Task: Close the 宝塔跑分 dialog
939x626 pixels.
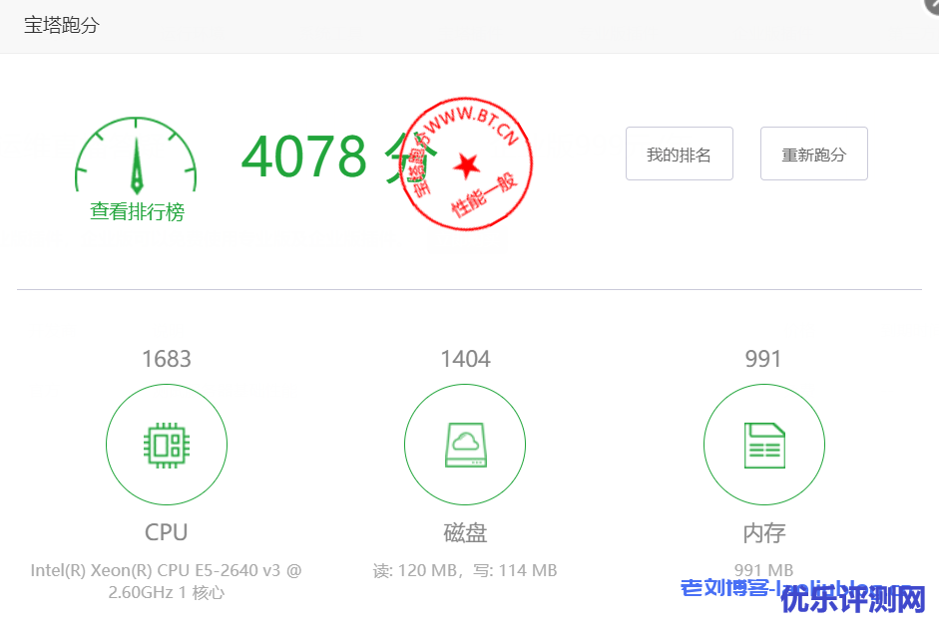Action: [933, 4]
